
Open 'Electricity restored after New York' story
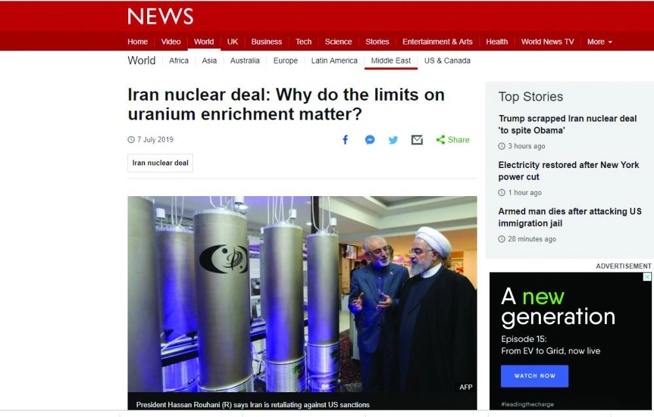pyautogui.click(x=568, y=171)
